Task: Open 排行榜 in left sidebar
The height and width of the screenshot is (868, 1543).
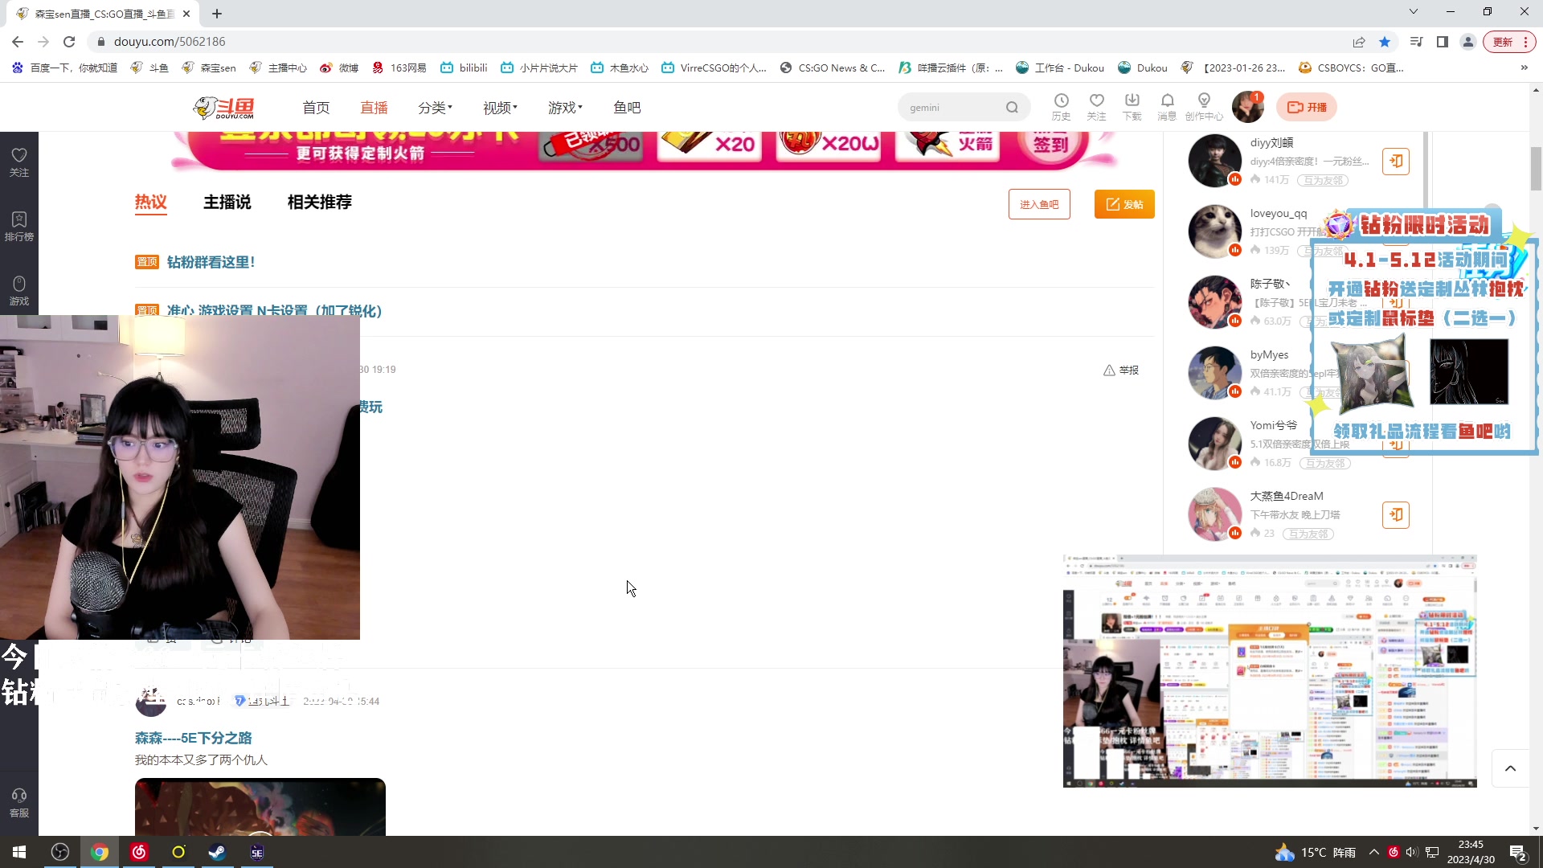Action: click(x=19, y=227)
